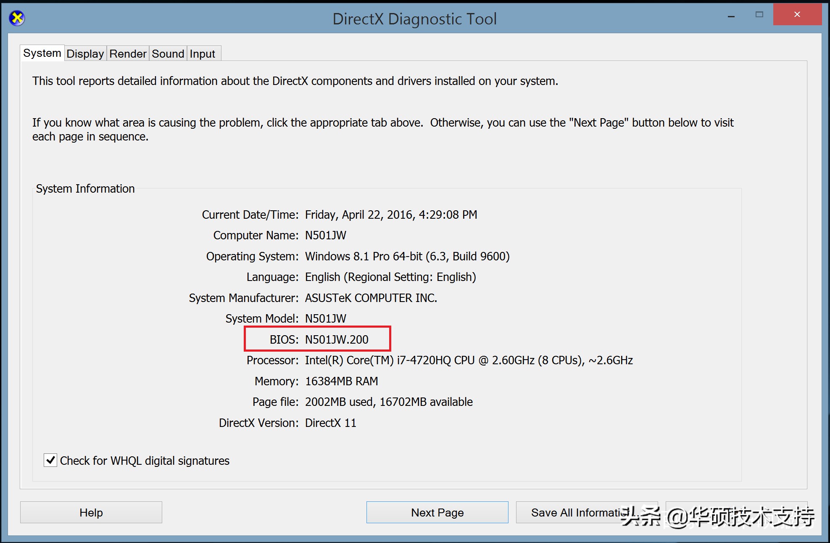This screenshot has height=543, width=830.
Task: Click the System tab
Action: pyautogui.click(x=42, y=53)
